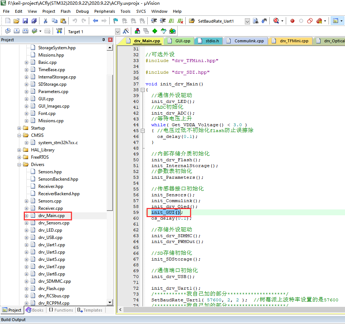Open Options for Target magic wand icon
The height and width of the screenshot is (324, 345).
coord(126,31)
